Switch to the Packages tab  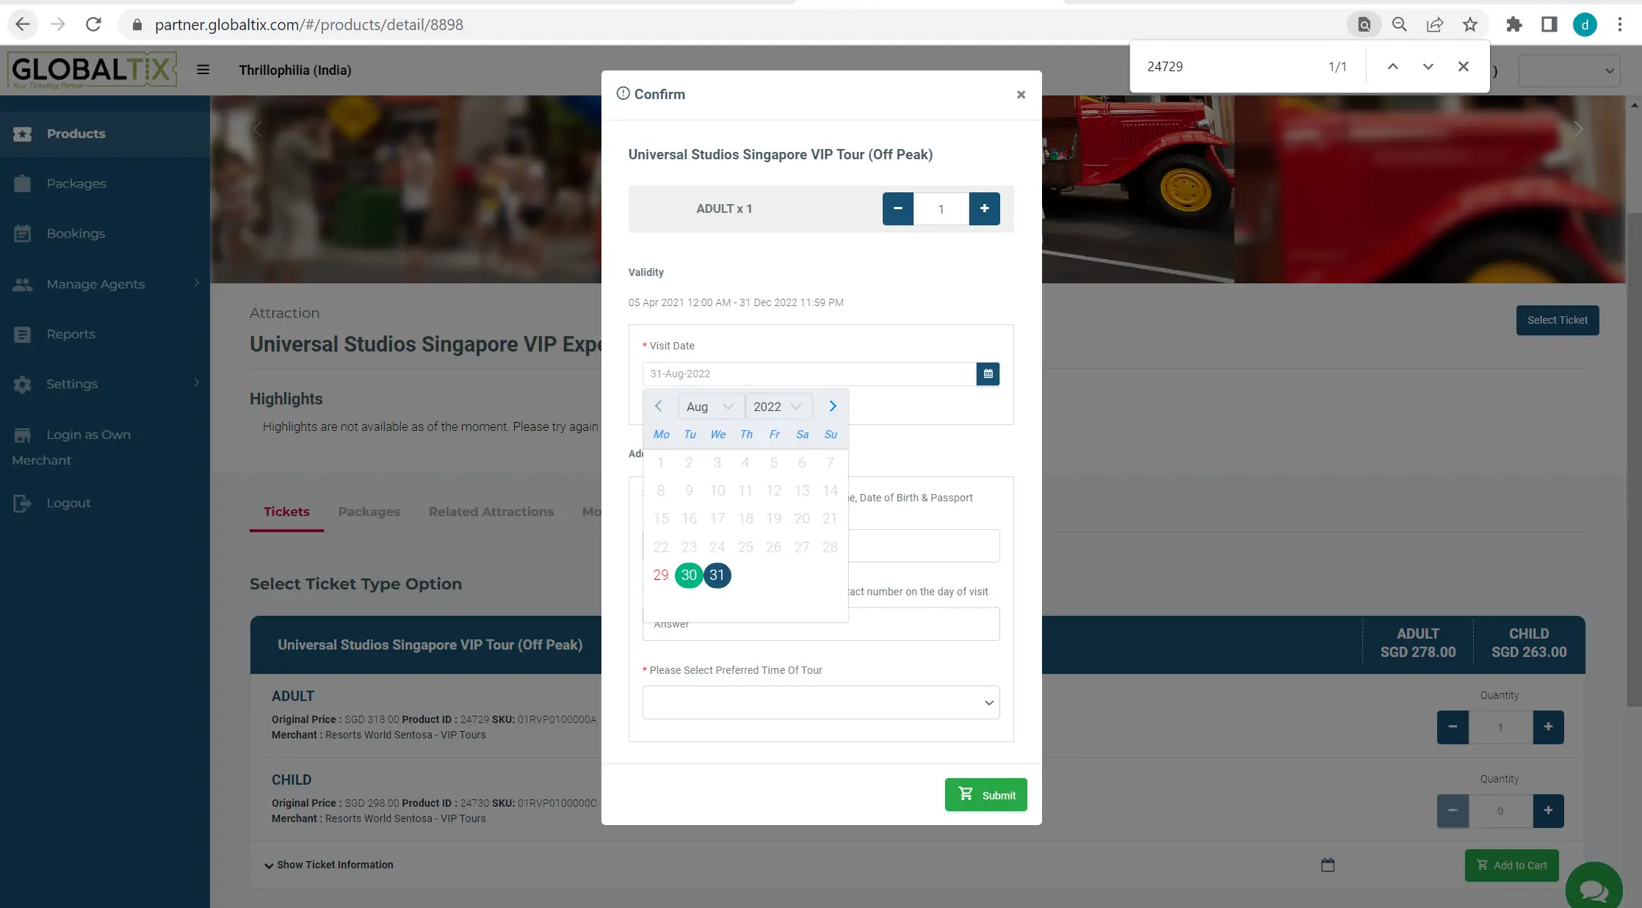(x=369, y=512)
